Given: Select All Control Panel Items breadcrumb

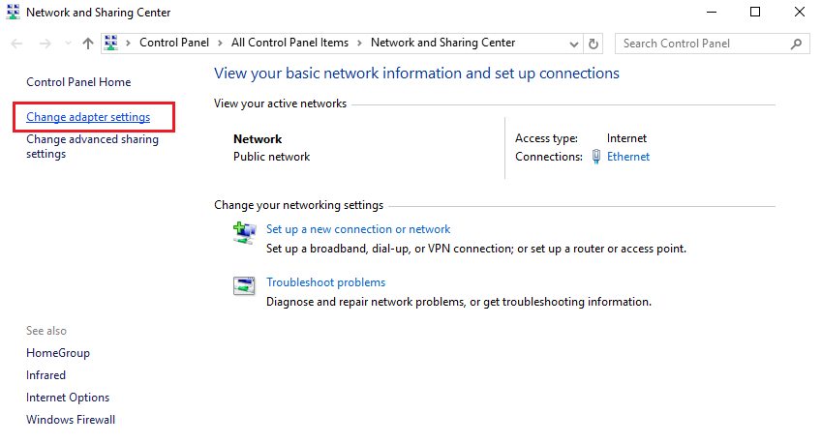Looking at the screenshot, I should coord(288,43).
